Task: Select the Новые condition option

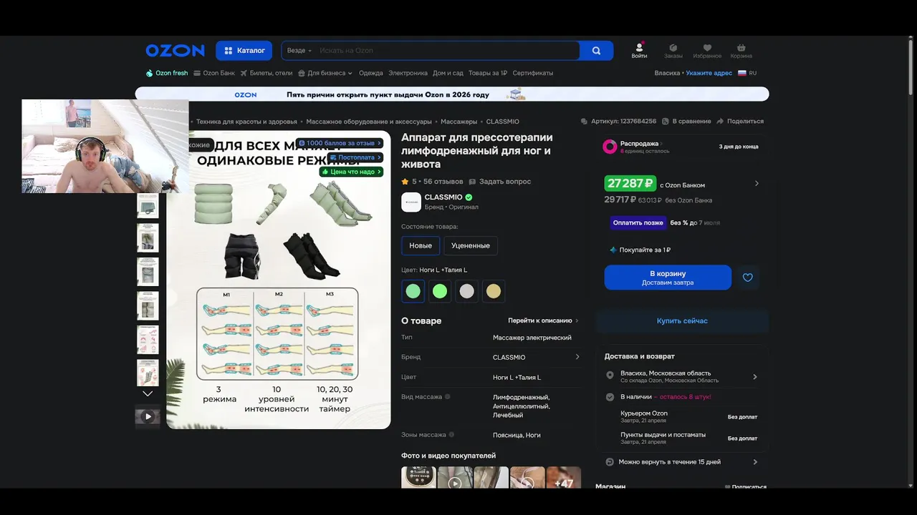Action: [x=421, y=245]
